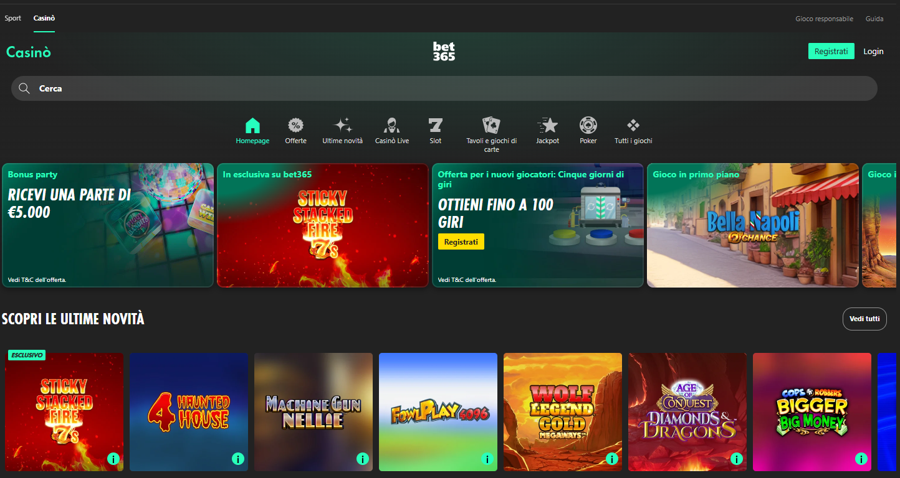This screenshot has height=478, width=900.
Task: Open the Login button
Action: pyautogui.click(x=873, y=51)
